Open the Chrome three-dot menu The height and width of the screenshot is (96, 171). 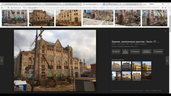[169, 8]
